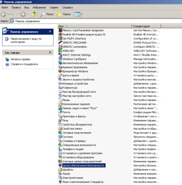Sort by the Комментарий column header
The height and width of the screenshot is (185, 182).
[x=146, y=26]
